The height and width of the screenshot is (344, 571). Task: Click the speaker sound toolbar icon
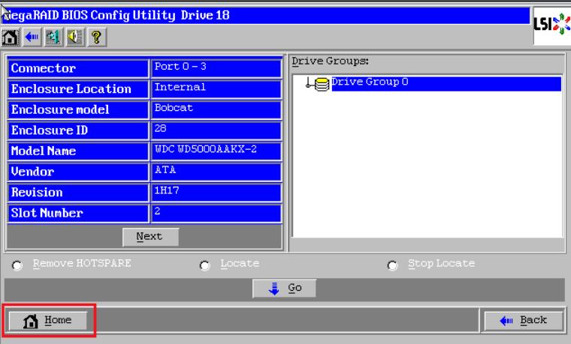coord(75,37)
